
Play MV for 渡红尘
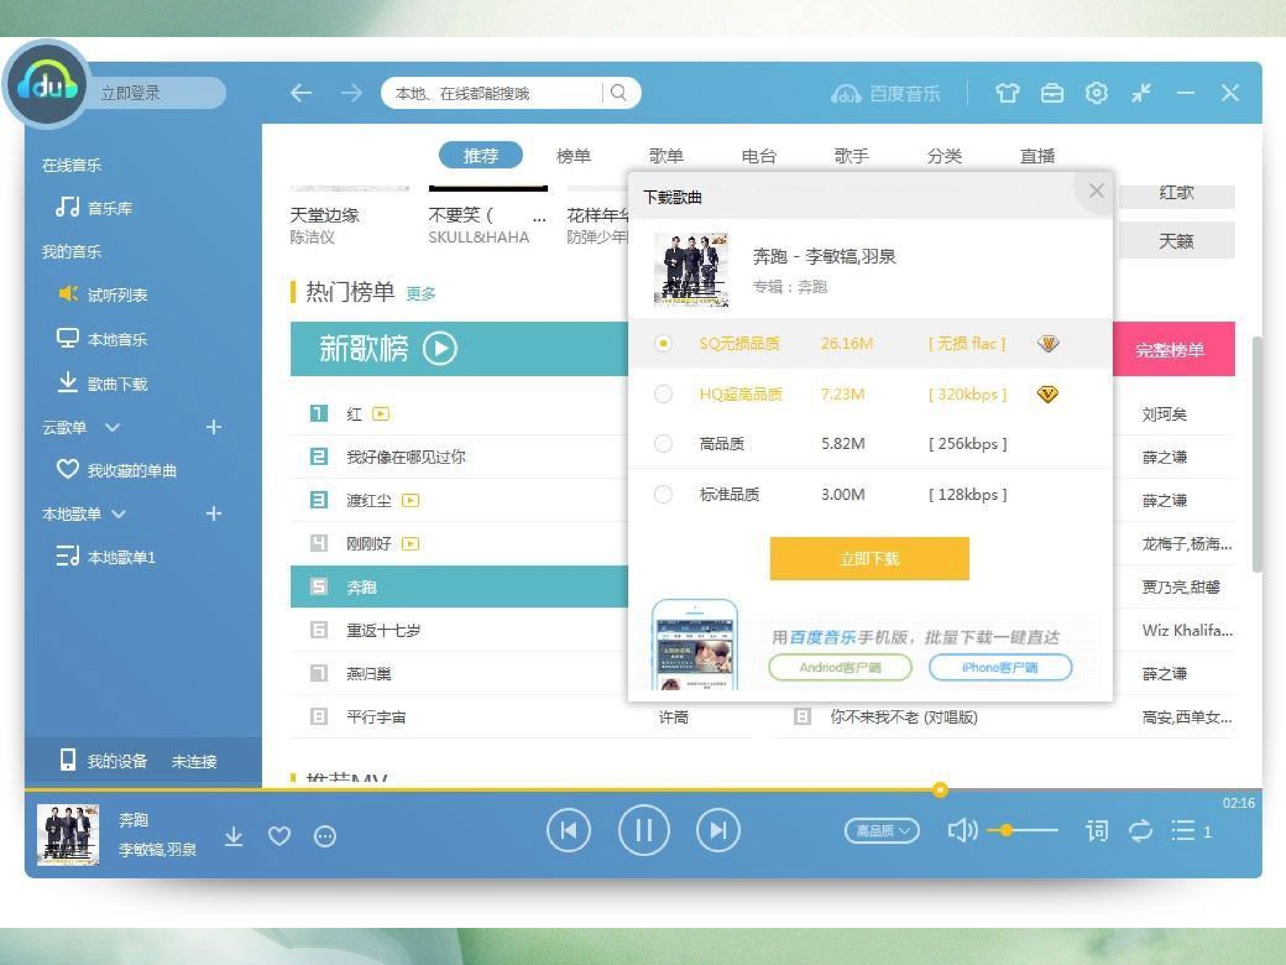410,500
